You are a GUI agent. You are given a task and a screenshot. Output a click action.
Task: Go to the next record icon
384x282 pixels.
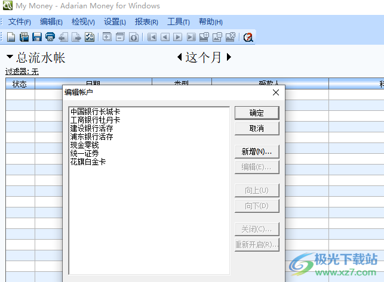pyautogui.click(x=178, y=37)
